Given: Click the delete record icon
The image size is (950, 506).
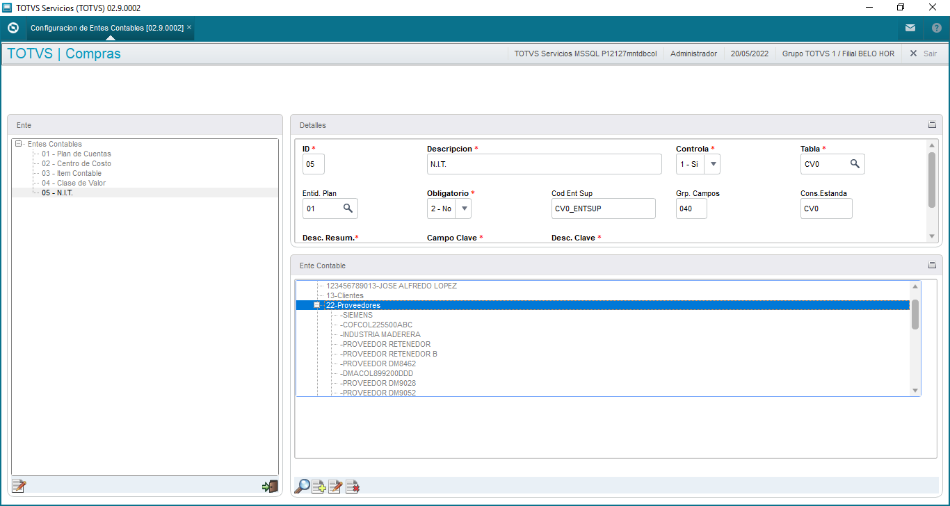Looking at the screenshot, I should (x=353, y=487).
